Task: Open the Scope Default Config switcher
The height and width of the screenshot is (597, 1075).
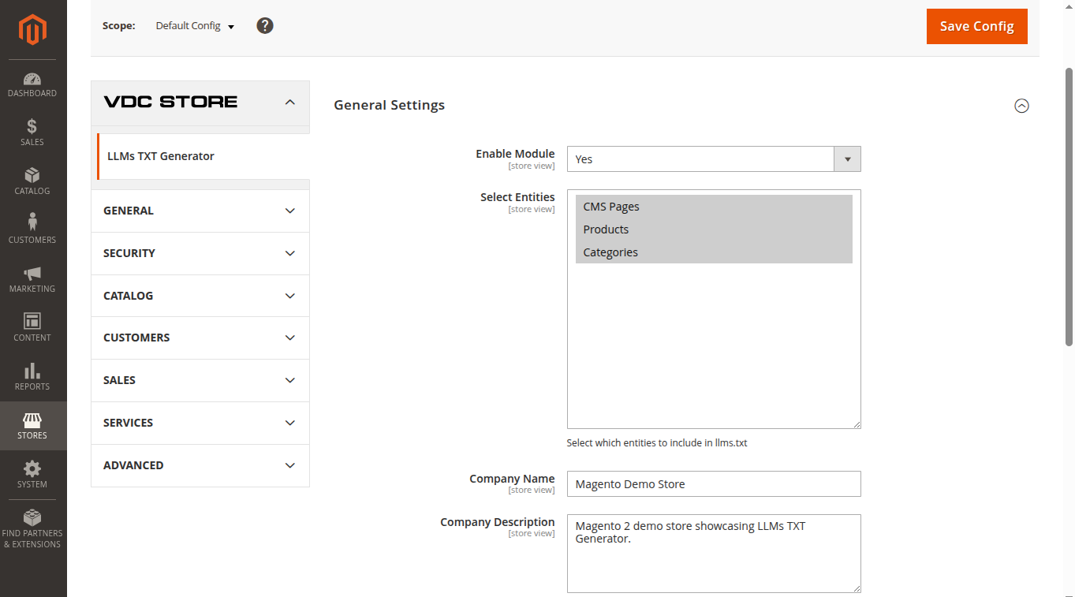Action: coord(195,26)
